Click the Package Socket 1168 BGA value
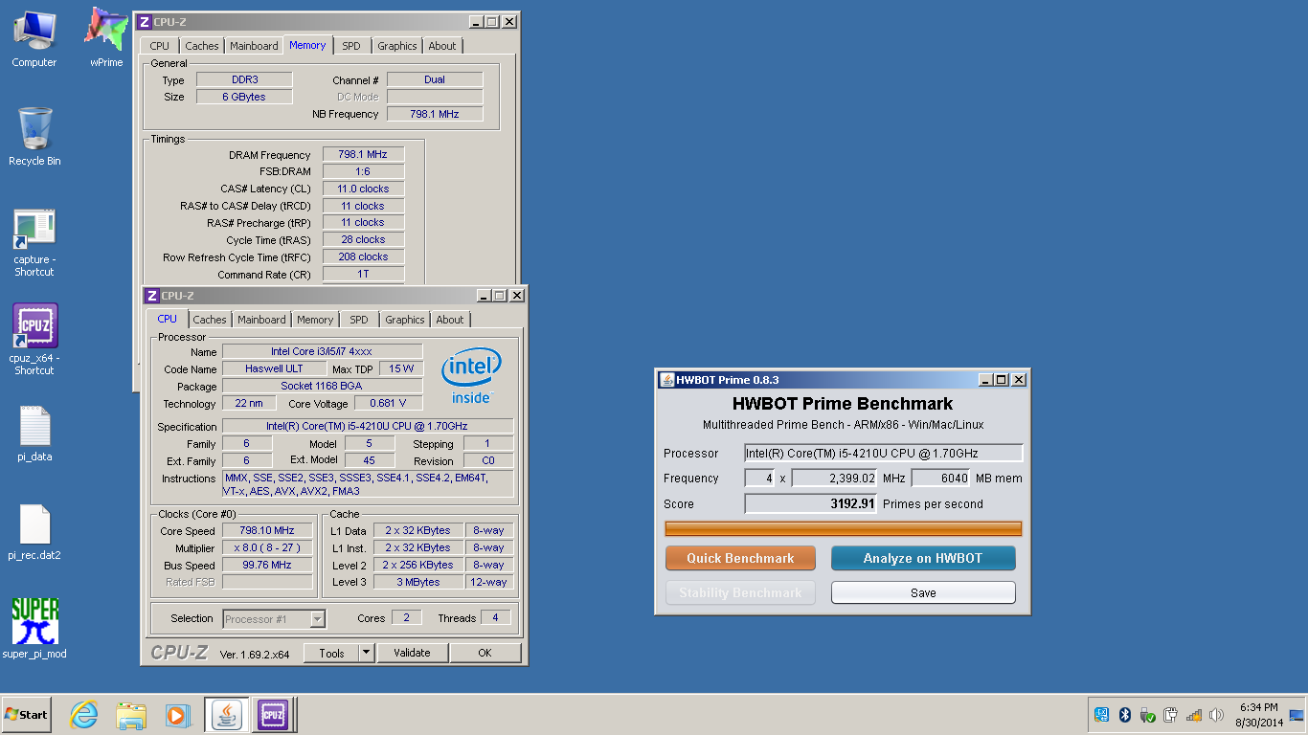The image size is (1308, 735). coord(322,386)
